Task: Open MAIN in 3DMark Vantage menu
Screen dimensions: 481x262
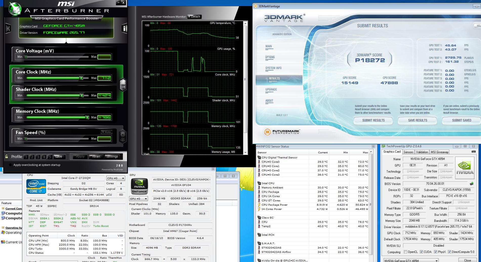Action: click(x=268, y=46)
